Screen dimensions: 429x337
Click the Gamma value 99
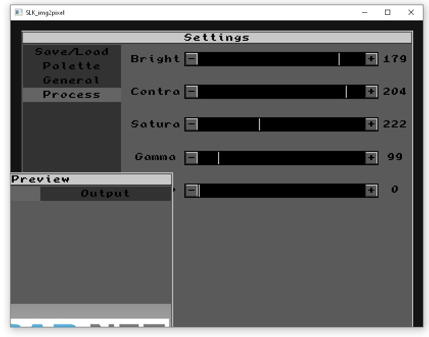point(395,157)
